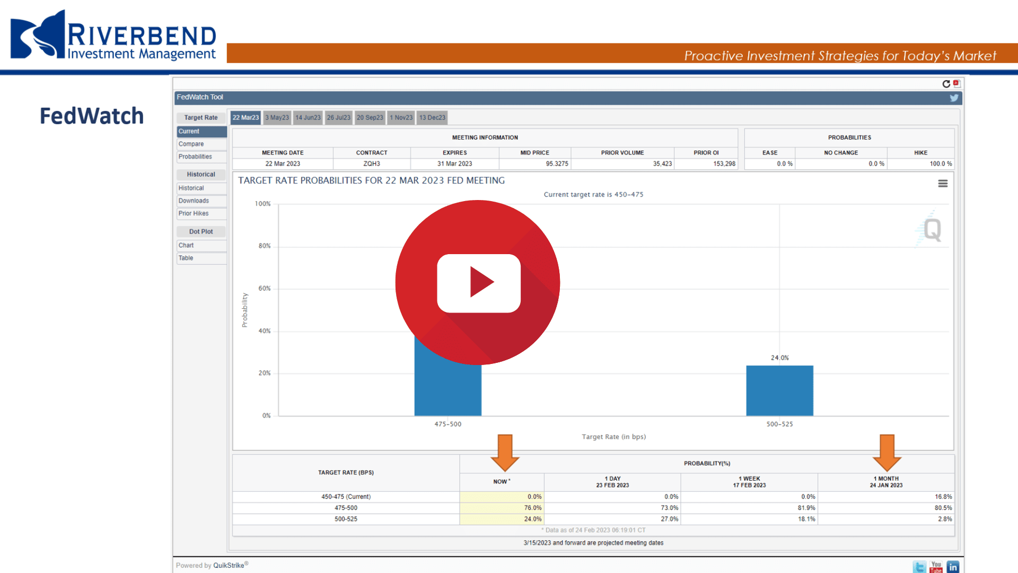
Task: Click the refresh icon in the tool header
Action: coord(946,84)
